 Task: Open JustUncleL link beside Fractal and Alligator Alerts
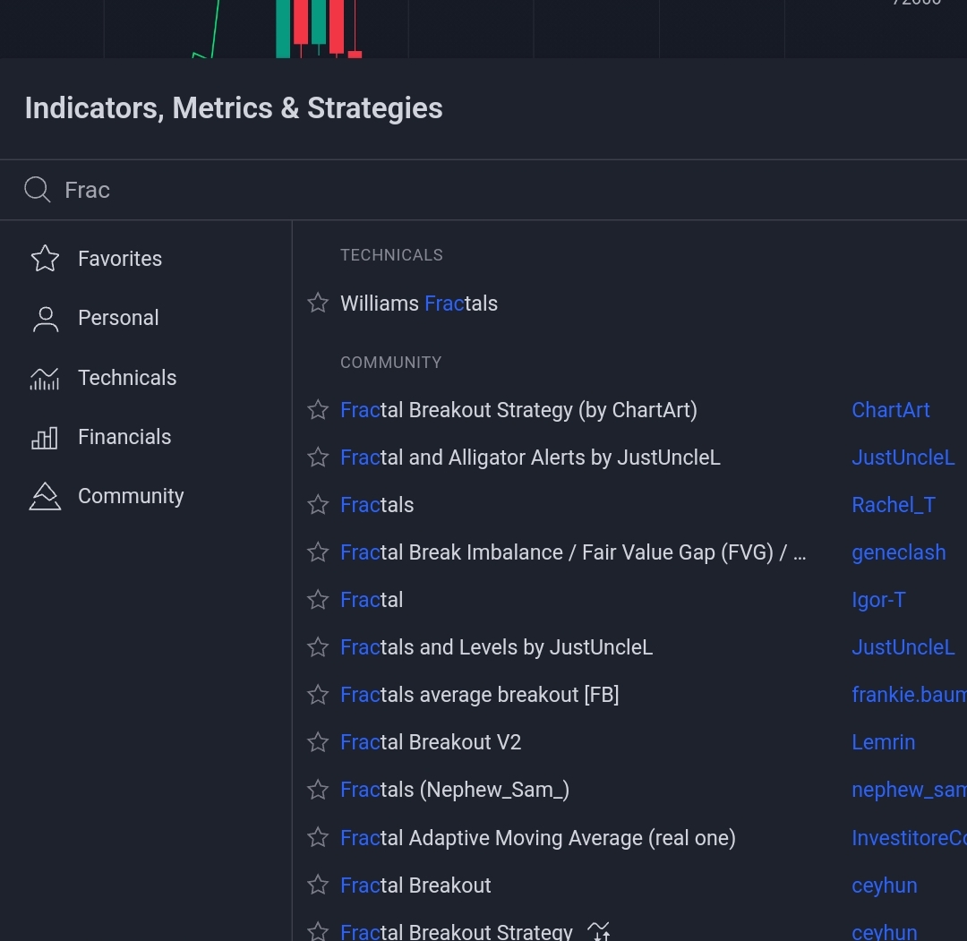[x=903, y=458]
